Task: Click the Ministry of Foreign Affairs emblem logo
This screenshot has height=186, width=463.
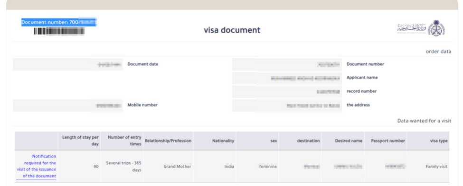Action: tap(421, 28)
